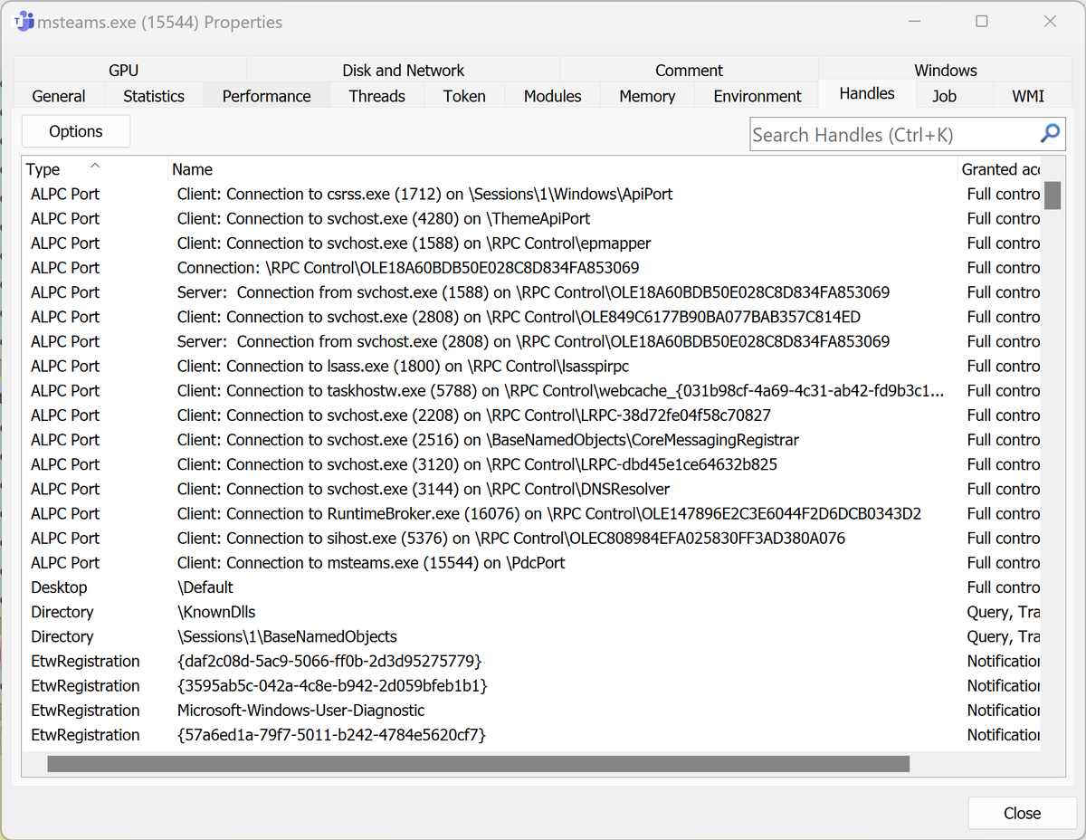The image size is (1086, 840).
Task: Select the sihost.exe (5376) row
Action: click(x=531, y=538)
